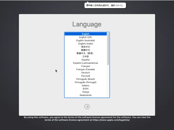Select Español language option
This screenshot has height=130, width=174.
click(85, 60)
